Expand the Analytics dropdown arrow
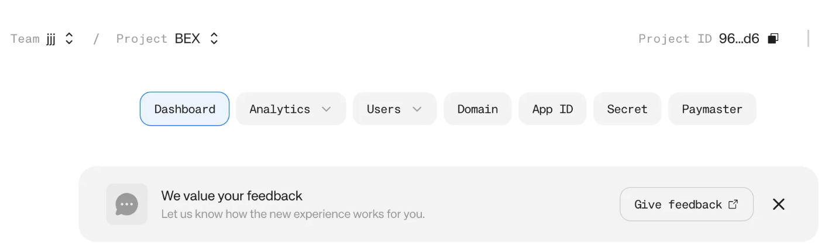825x249 pixels. tap(326, 109)
